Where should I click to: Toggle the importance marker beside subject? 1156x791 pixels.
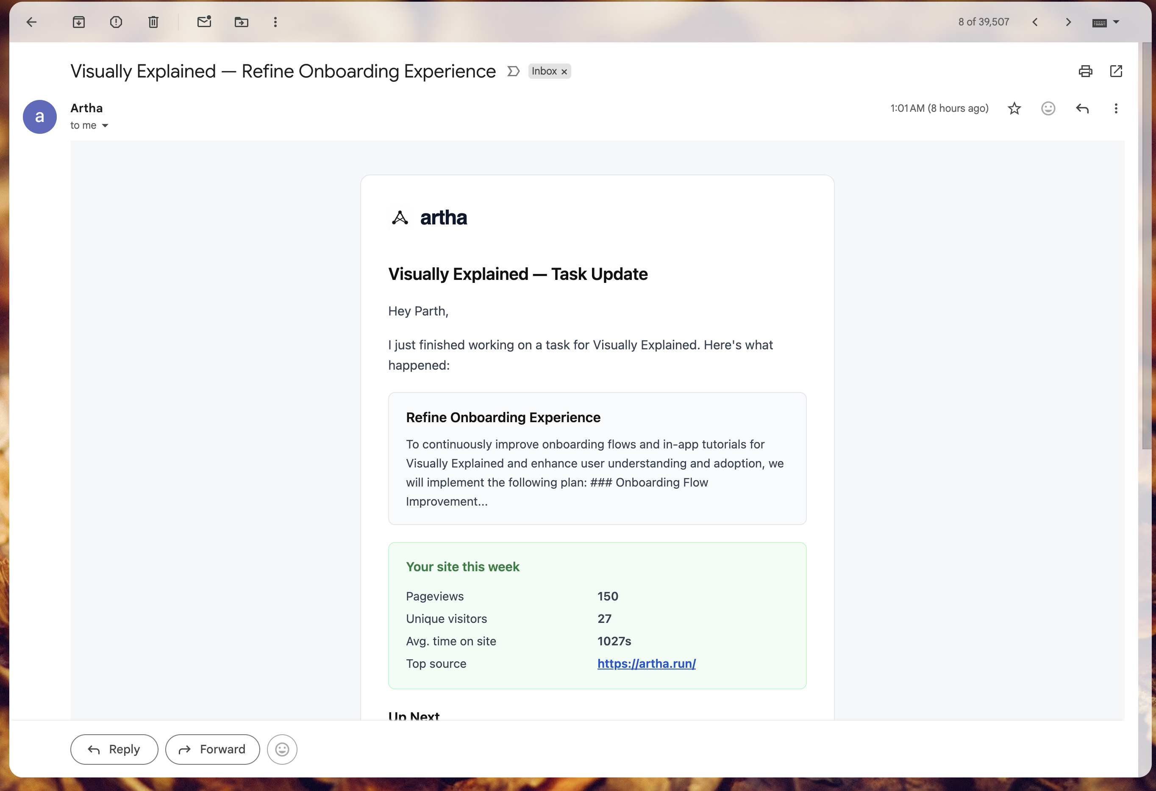[513, 71]
